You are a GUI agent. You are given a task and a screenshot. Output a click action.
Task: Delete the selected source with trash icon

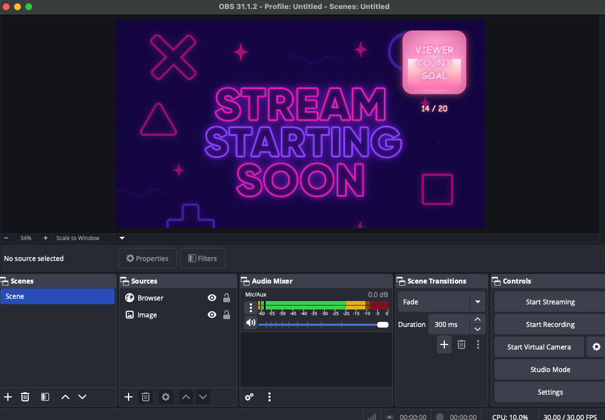click(x=145, y=397)
